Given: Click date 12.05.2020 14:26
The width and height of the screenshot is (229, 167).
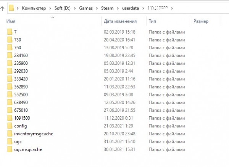Looking at the screenshot, I should pos(119,103).
